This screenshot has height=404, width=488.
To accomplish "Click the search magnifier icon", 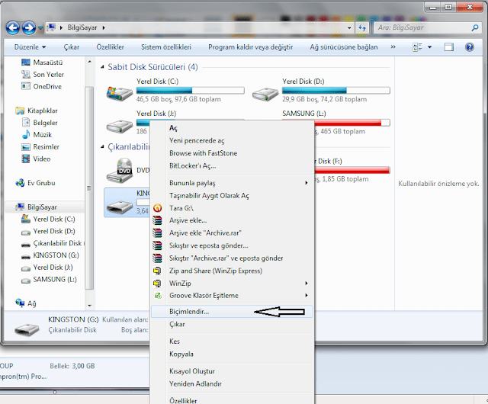I will 475,27.
